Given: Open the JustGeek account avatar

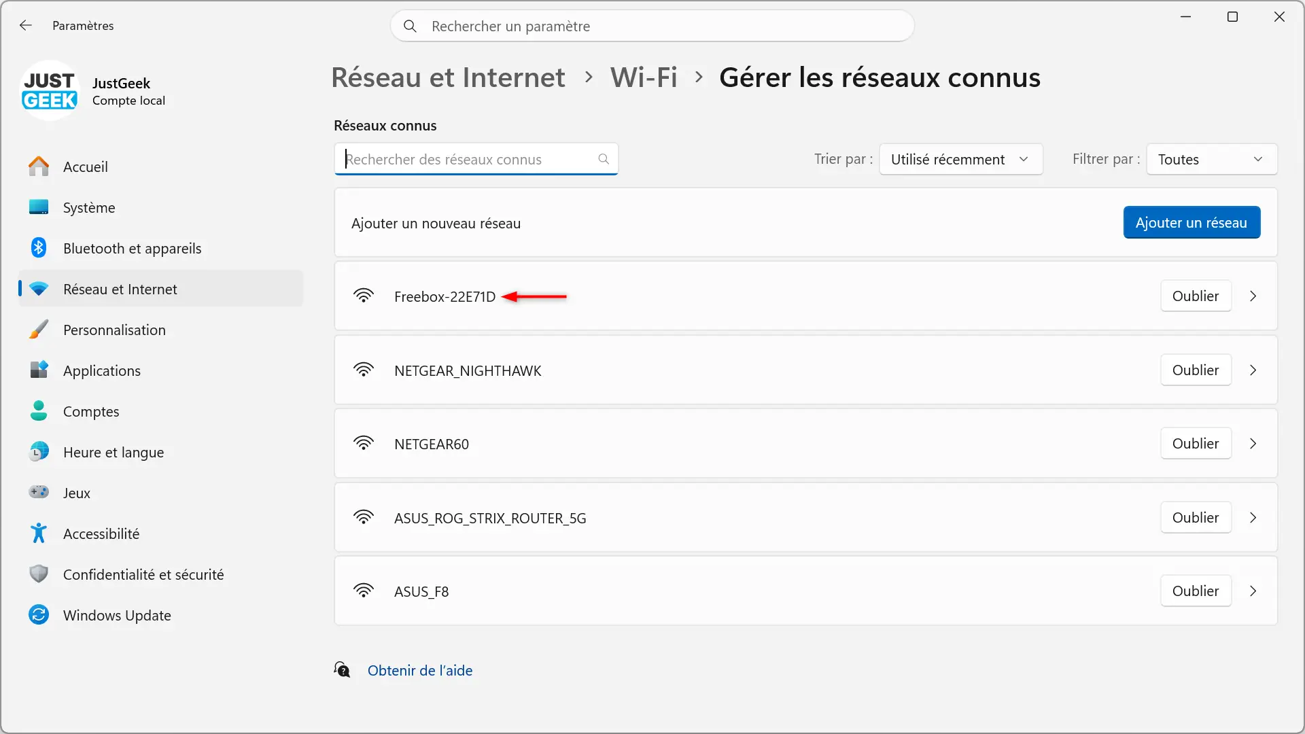Looking at the screenshot, I should 50,91.
